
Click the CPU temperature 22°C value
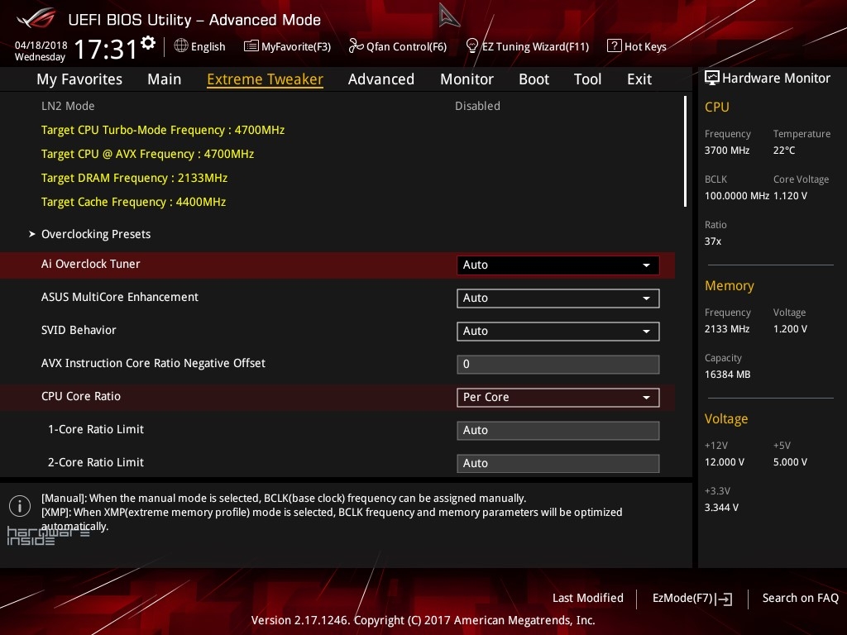click(784, 150)
